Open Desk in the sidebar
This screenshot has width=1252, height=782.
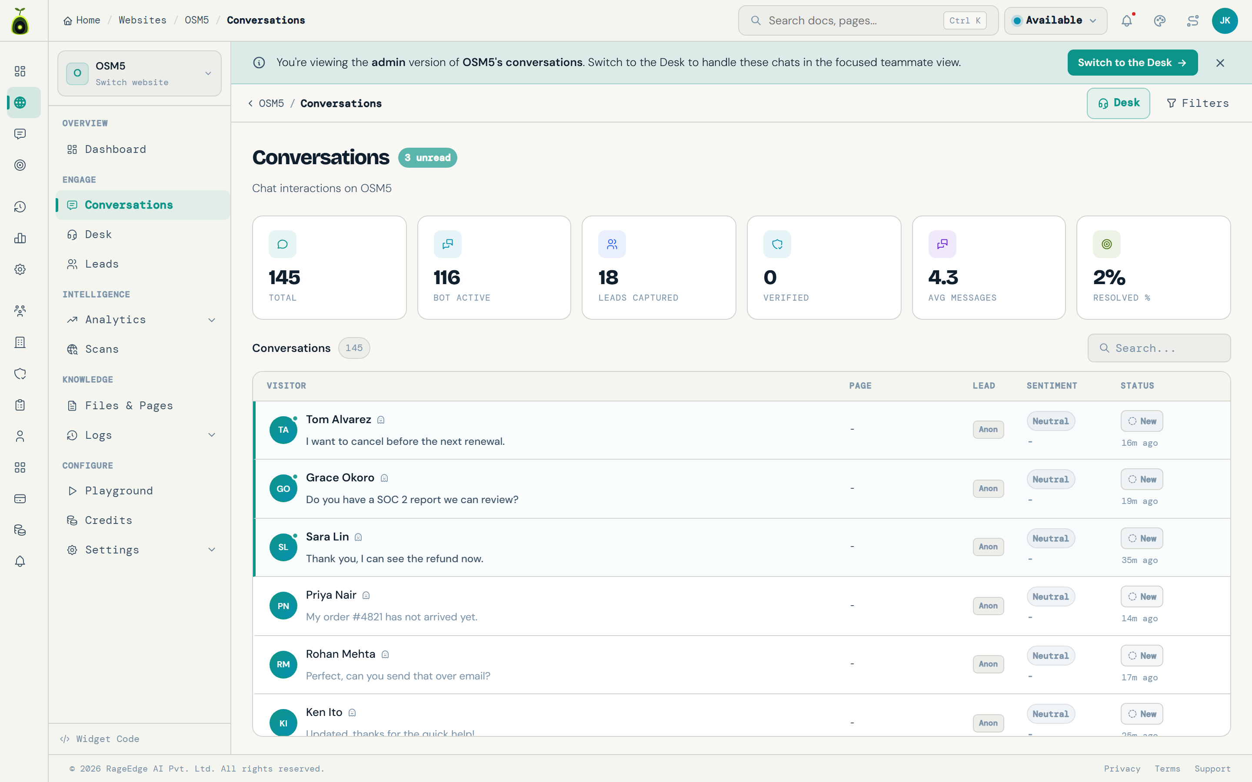pos(142,234)
